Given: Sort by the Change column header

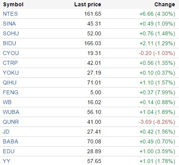Looking at the screenshot, I should click(x=165, y=5).
